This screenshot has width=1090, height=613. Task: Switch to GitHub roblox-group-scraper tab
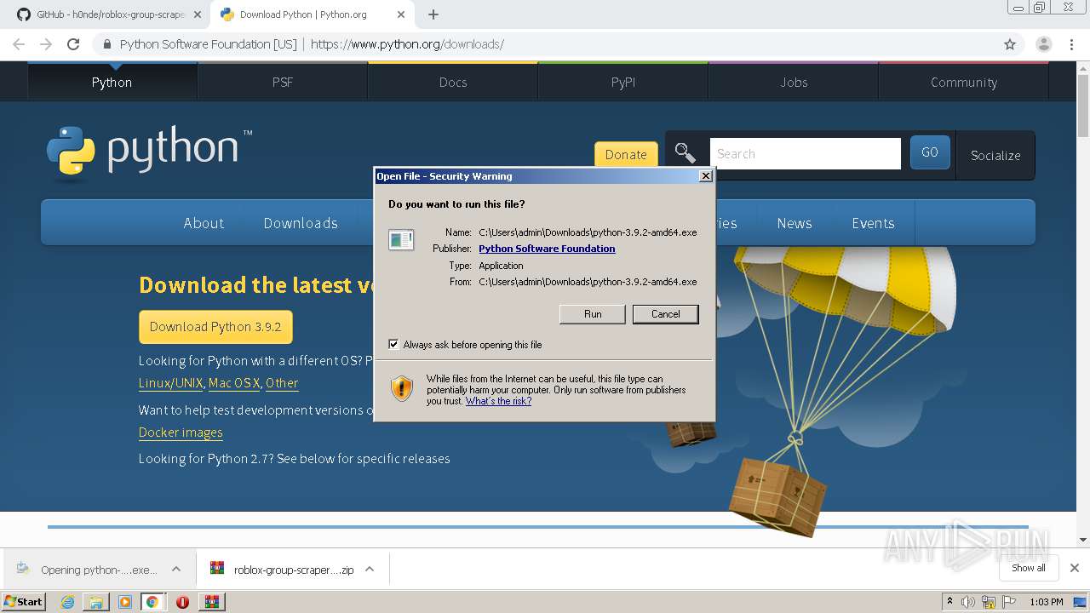click(x=109, y=14)
